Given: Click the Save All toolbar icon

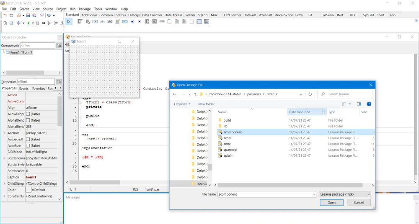Looking at the screenshot, I should coord(34,15).
